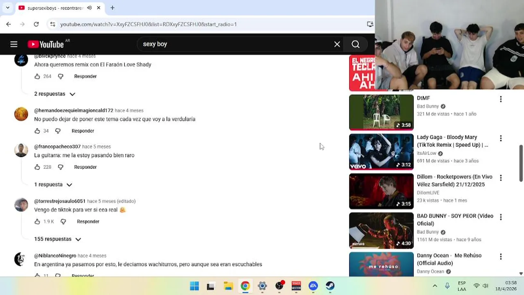The height and width of the screenshot is (295, 524).
Task: Open @torrestrejosaulo6051 channel link
Action: (60, 201)
